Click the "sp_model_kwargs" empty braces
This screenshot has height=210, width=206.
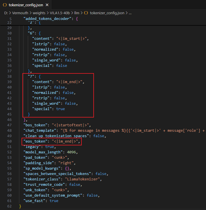click(x=67, y=168)
